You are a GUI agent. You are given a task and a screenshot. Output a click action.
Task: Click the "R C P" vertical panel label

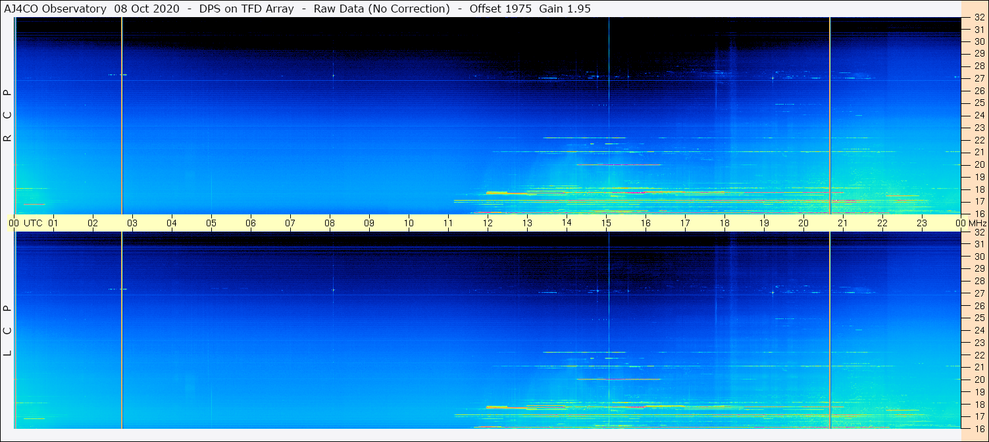(7, 116)
